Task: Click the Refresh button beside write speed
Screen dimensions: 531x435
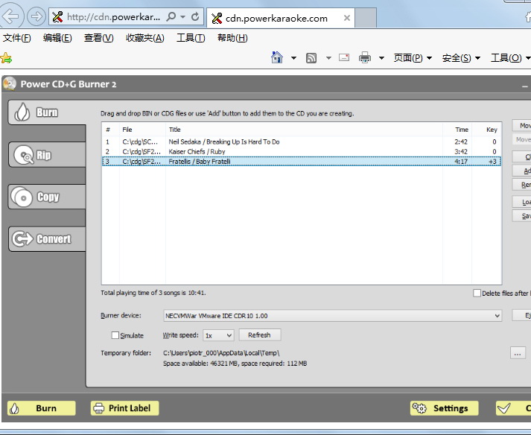Action: (259, 335)
